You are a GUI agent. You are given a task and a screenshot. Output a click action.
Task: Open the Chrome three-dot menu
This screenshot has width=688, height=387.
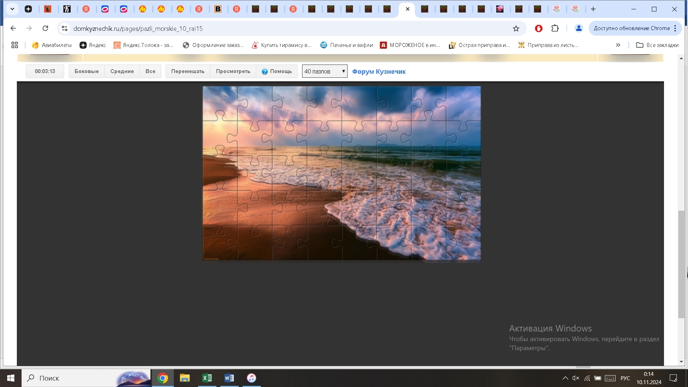tap(675, 28)
